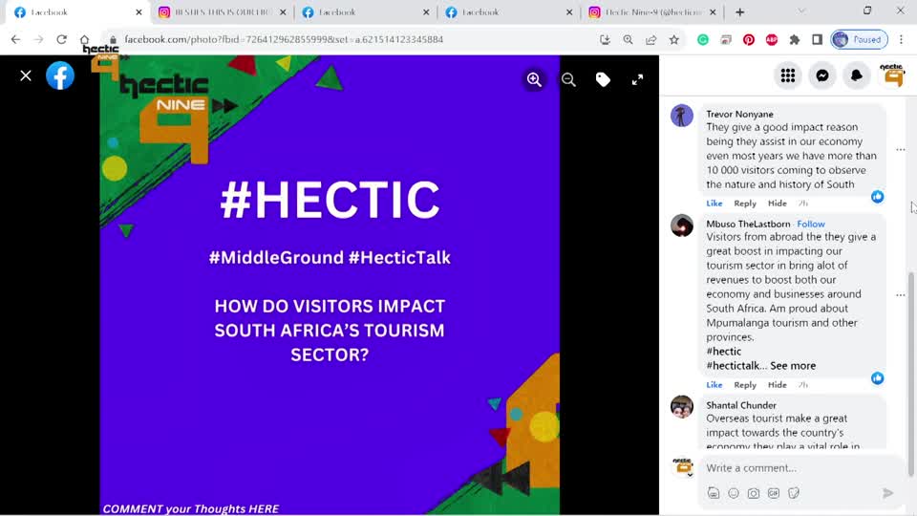This screenshot has height=516, width=917.
Task: Open the notifications bell
Action: point(856,76)
